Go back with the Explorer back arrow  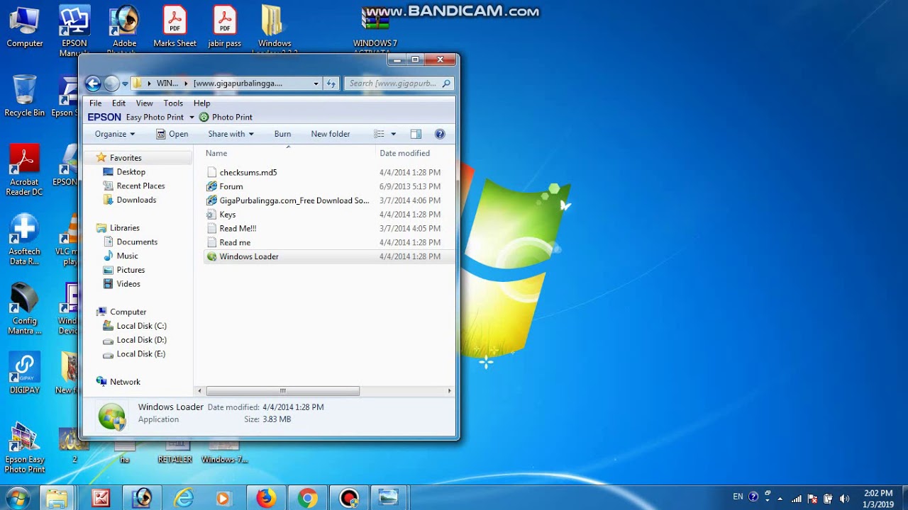93,84
